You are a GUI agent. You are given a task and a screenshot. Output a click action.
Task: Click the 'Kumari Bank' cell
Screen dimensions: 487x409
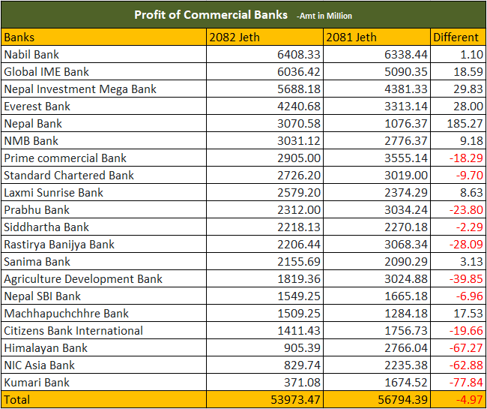click(104, 382)
